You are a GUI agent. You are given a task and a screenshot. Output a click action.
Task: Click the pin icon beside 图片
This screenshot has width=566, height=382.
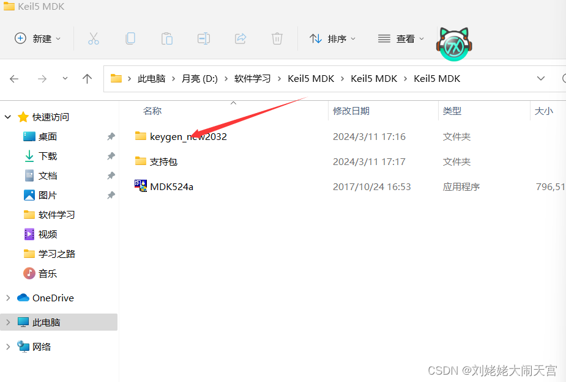[111, 195]
